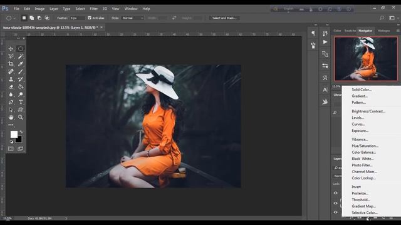
Task: Open the Character Styles panel icon
Action: 325,77
